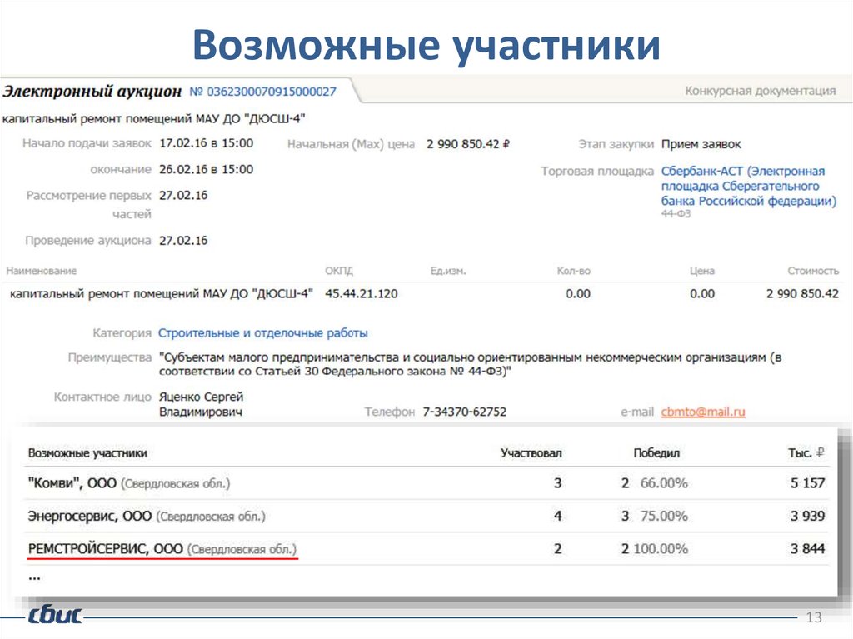Click the Тыс. ₽ column header
This screenshot has width=853, height=639.
806,453
